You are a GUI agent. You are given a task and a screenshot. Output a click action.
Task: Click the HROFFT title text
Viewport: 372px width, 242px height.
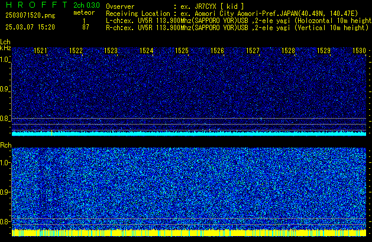[37, 5]
